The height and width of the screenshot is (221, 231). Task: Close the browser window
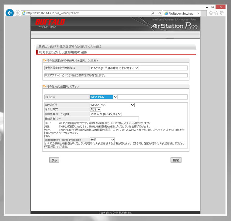pyautogui.click(x=220, y=7)
